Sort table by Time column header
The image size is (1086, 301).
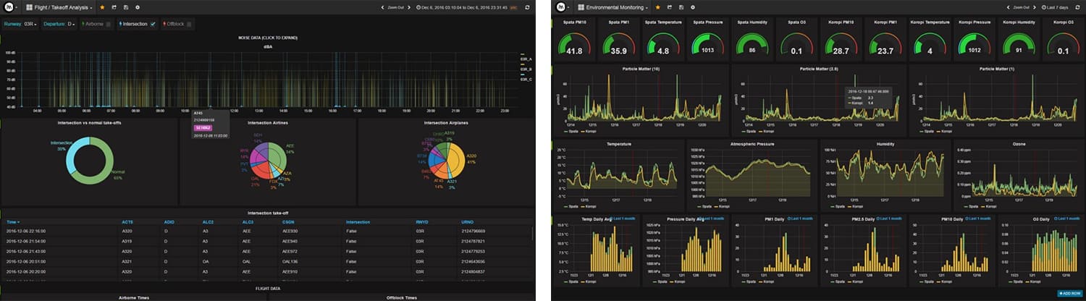[13, 222]
